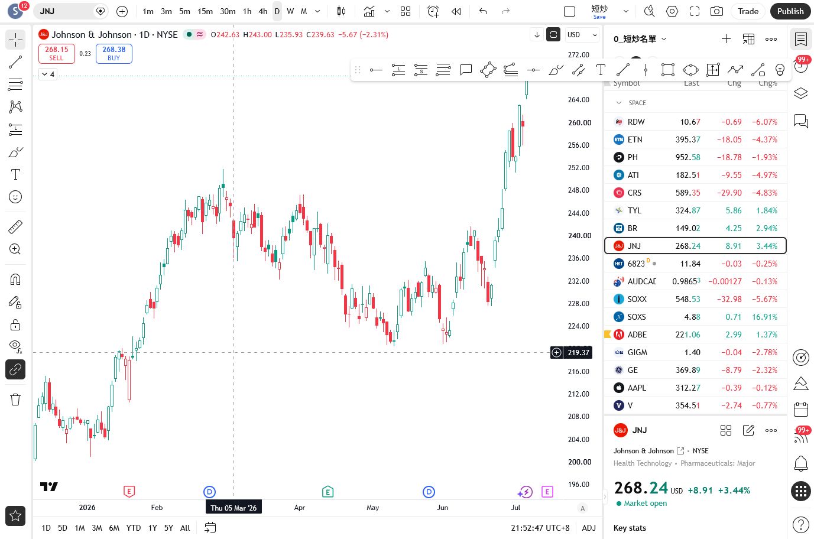This screenshot has height=539, width=814.
Task: Open the favorite indicators dropdown chevron
Action: pyautogui.click(x=387, y=11)
